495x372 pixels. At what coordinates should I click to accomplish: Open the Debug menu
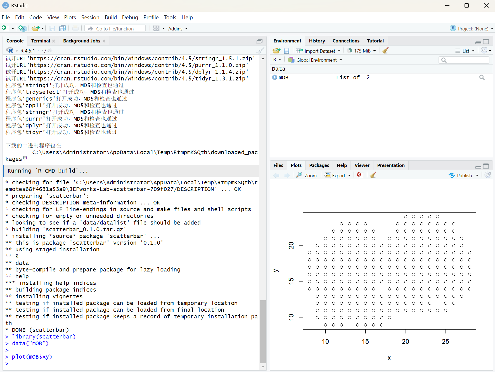130,17
